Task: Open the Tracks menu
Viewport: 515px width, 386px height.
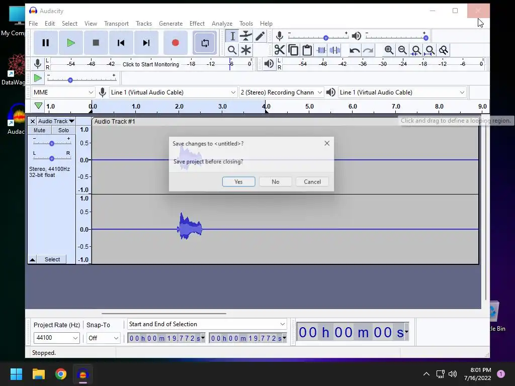Action: 144,24
